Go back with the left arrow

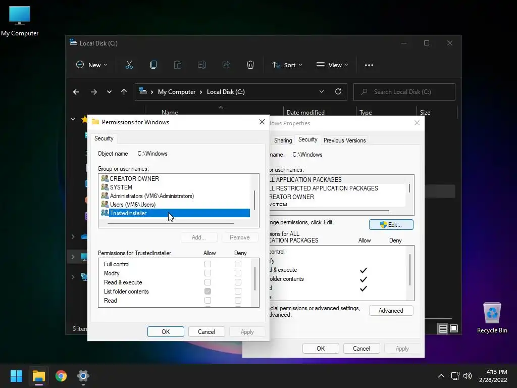click(x=76, y=92)
